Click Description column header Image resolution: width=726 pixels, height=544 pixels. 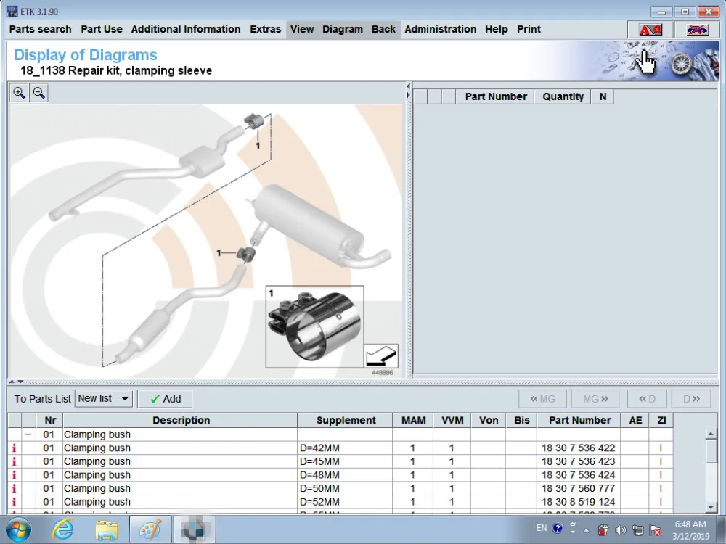181,420
